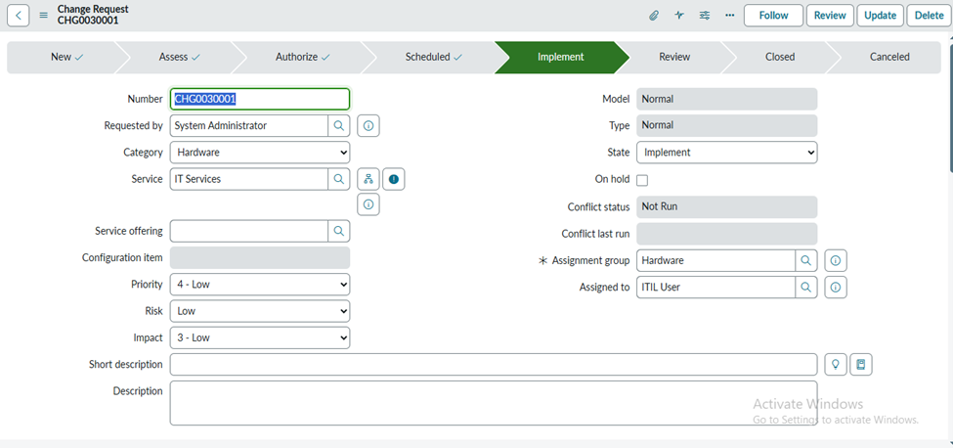The width and height of the screenshot is (953, 448).
Task: Open the Service dependency map icon
Action: 368,179
